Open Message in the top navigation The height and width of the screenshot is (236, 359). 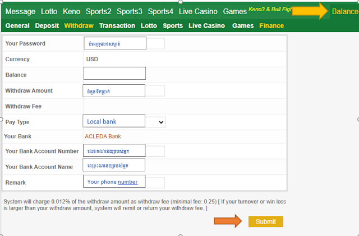(x=20, y=11)
